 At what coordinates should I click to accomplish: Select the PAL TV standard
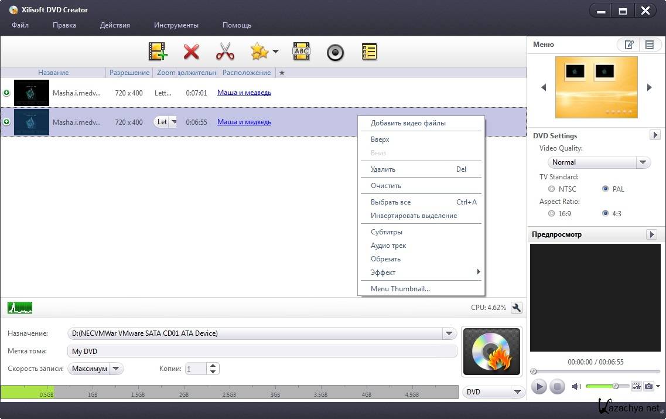[x=605, y=189]
